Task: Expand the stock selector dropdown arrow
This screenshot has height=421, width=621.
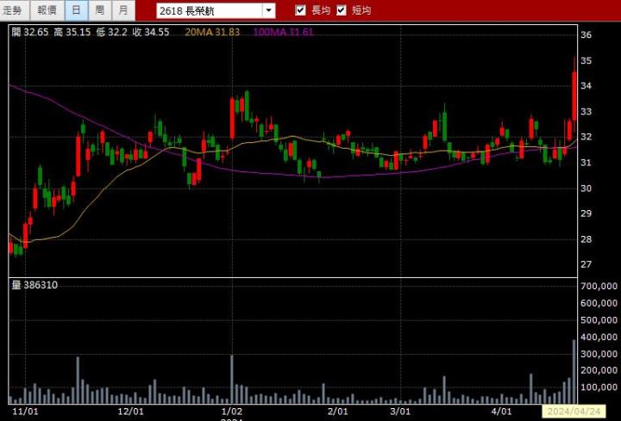Action: (268, 10)
